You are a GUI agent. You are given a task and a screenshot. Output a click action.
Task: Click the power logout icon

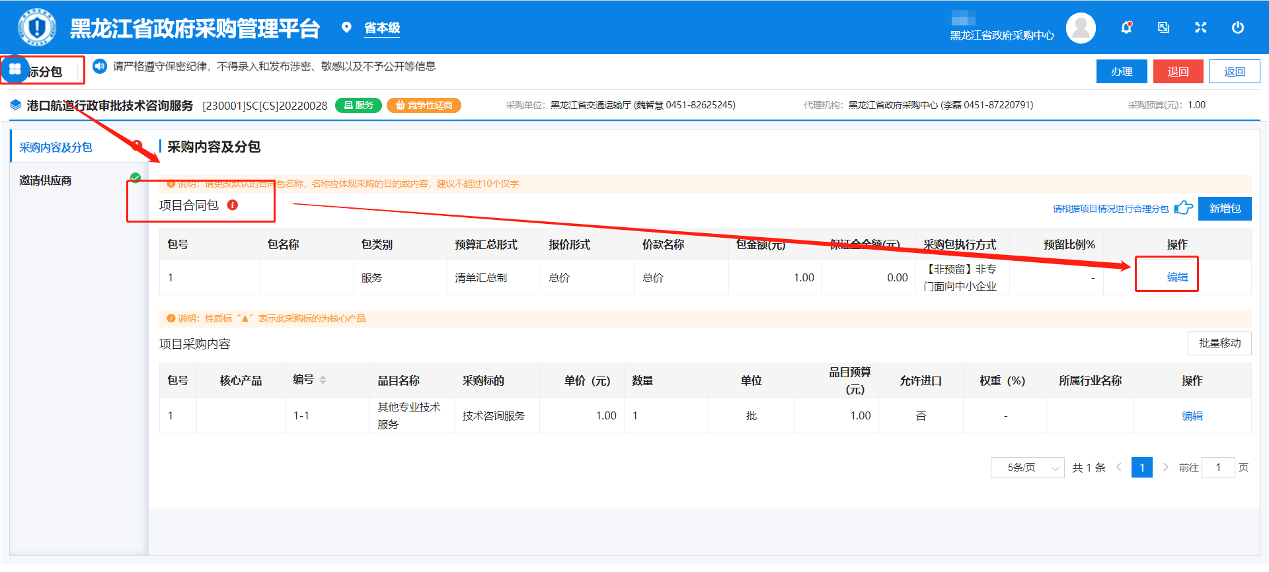pyautogui.click(x=1238, y=28)
